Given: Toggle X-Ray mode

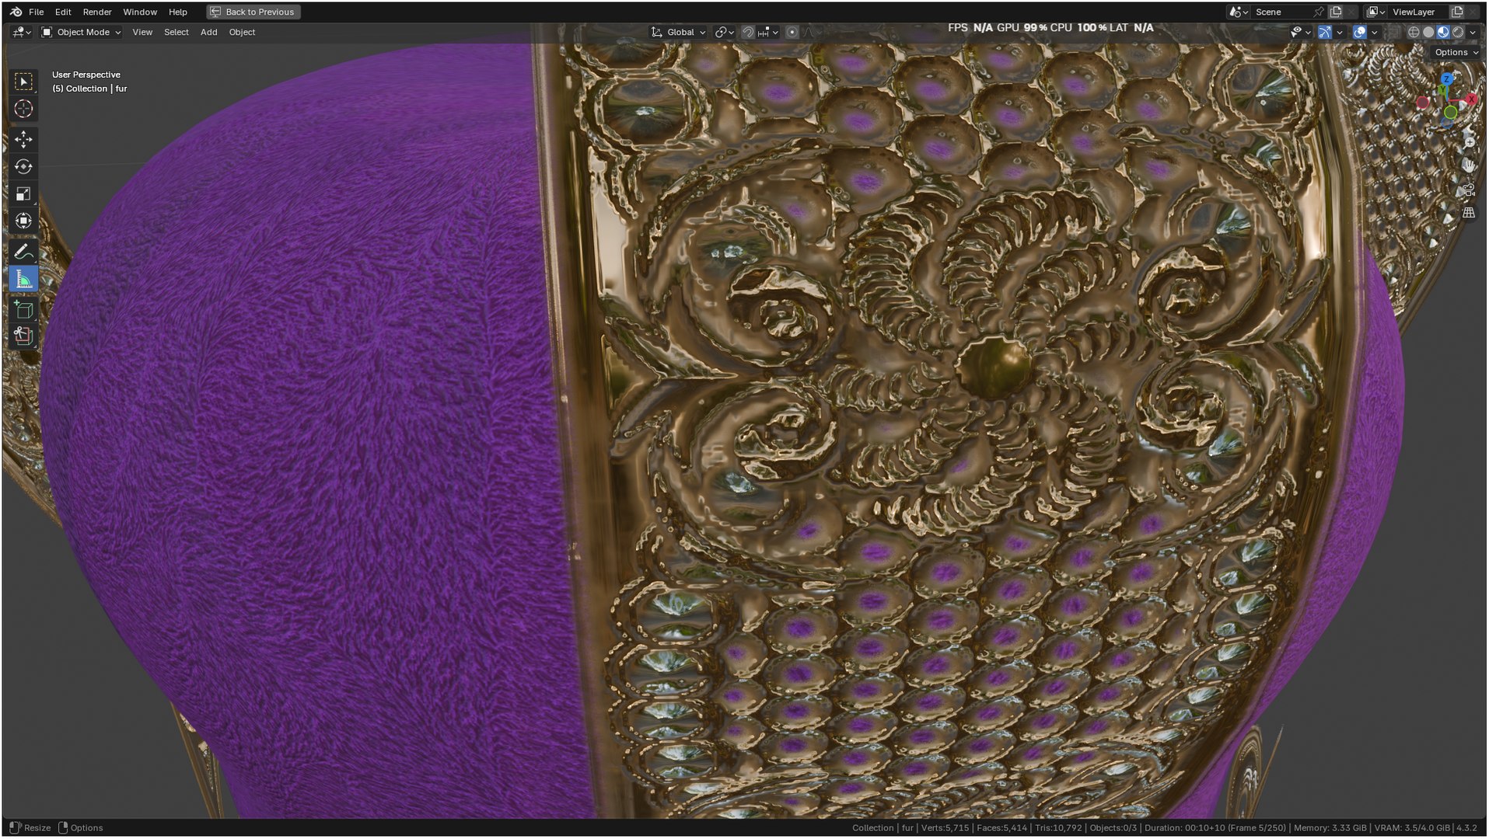Looking at the screenshot, I should pos(1393,32).
